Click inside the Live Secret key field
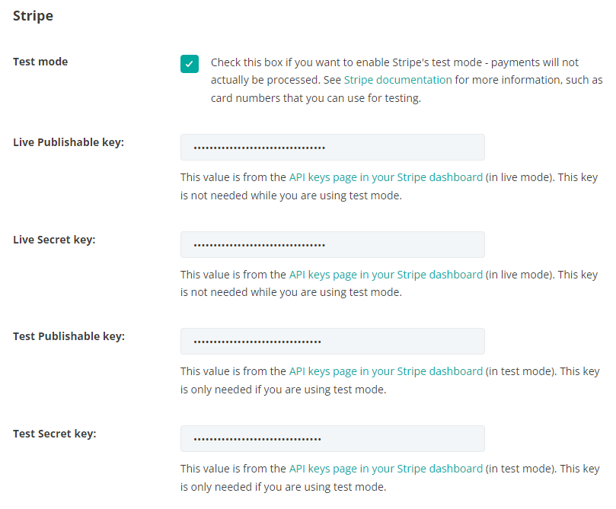Viewport: 616px width, 509px height. [x=332, y=244]
